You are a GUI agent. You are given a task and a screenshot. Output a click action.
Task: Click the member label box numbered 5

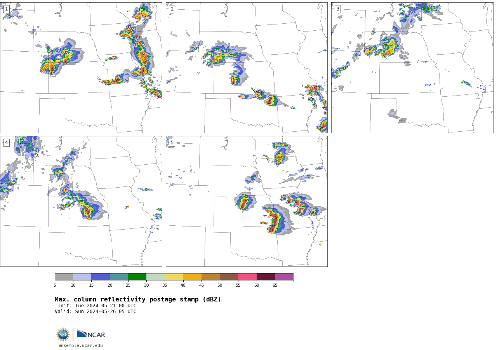coord(172,143)
